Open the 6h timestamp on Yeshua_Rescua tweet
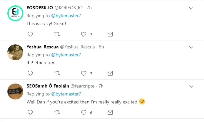Viewport: 204px width, 122px height. (101, 47)
